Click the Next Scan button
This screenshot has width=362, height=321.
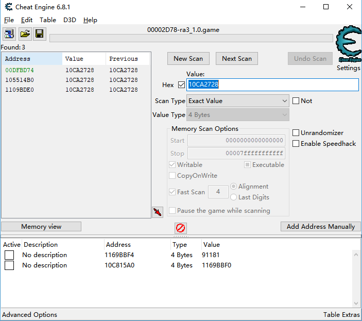237,59
